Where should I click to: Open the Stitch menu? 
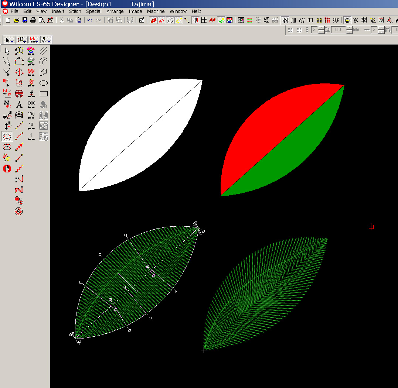point(75,11)
